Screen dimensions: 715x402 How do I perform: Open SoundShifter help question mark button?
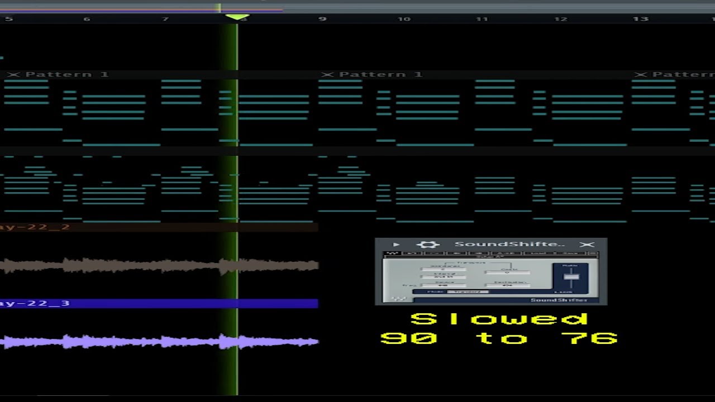[x=593, y=253]
